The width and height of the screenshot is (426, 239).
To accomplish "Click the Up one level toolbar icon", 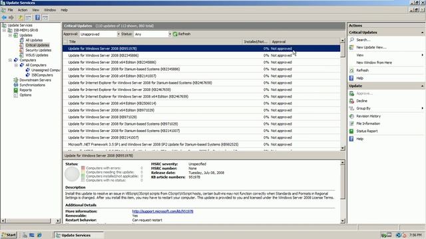I will (x=21, y=18).
